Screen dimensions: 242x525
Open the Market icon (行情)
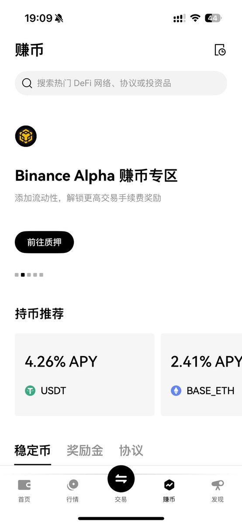tap(73, 485)
